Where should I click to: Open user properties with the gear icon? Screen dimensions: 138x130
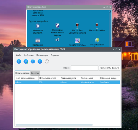pos(33,62)
